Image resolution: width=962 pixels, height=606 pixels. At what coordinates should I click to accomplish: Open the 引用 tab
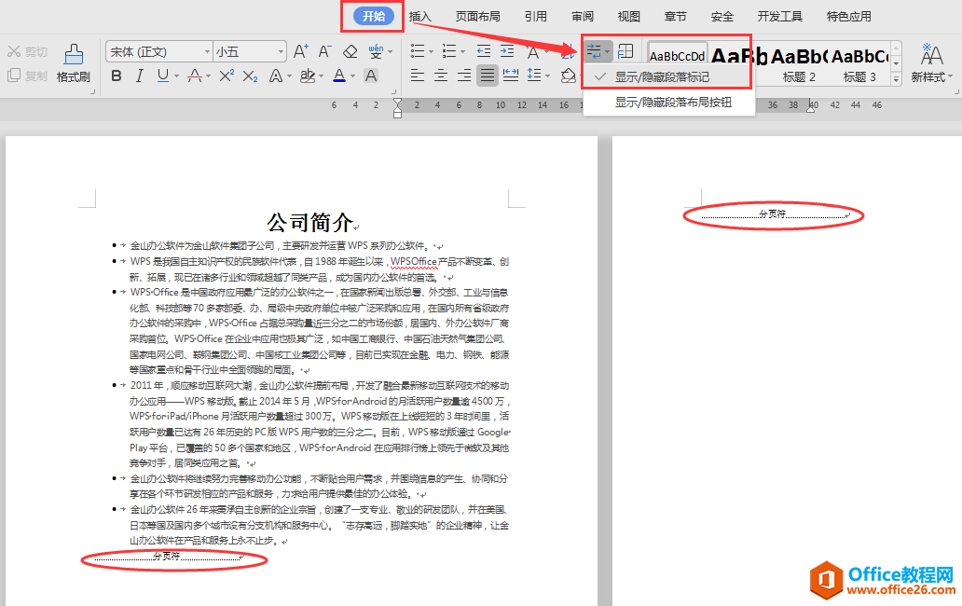click(x=536, y=17)
